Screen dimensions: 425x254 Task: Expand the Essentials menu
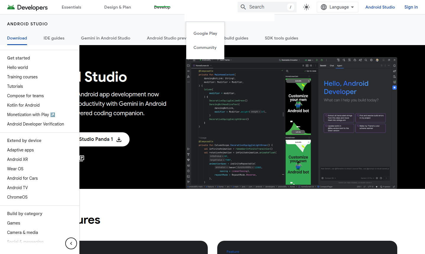(x=71, y=7)
